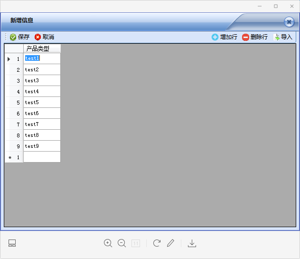
Task: Select the cell containing test4
Action: (42, 91)
